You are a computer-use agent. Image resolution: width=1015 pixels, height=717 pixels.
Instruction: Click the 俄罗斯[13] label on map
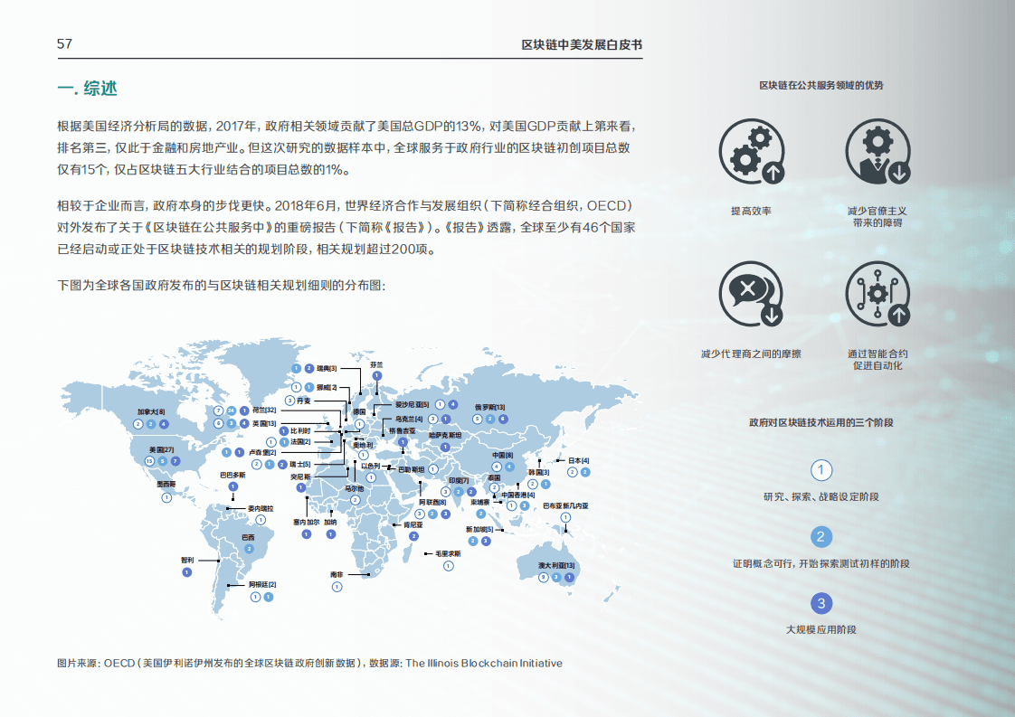pyautogui.click(x=489, y=407)
